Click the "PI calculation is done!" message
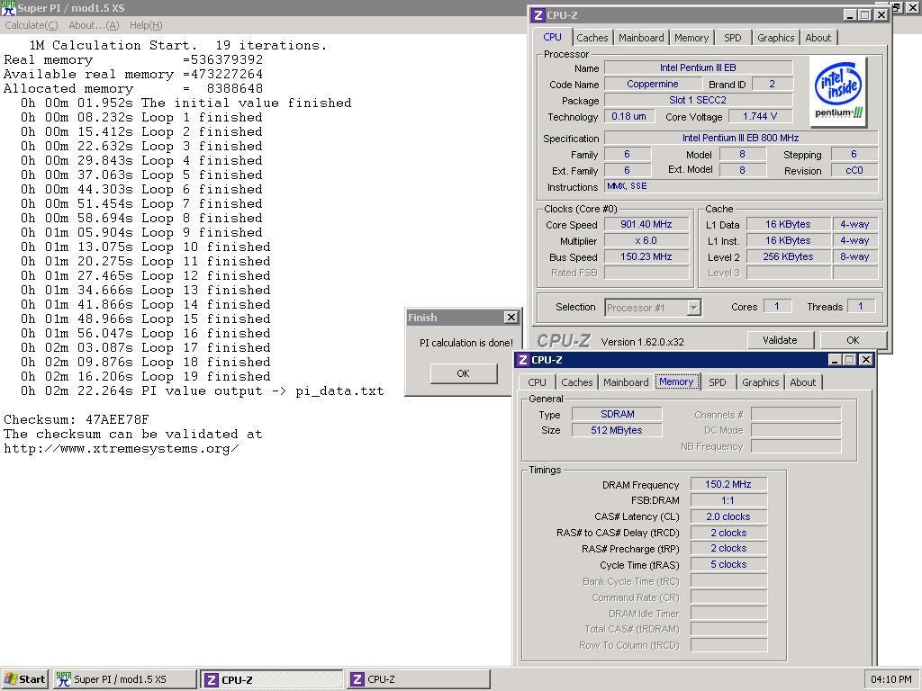Screen dimensions: 922x691 click(x=466, y=343)
